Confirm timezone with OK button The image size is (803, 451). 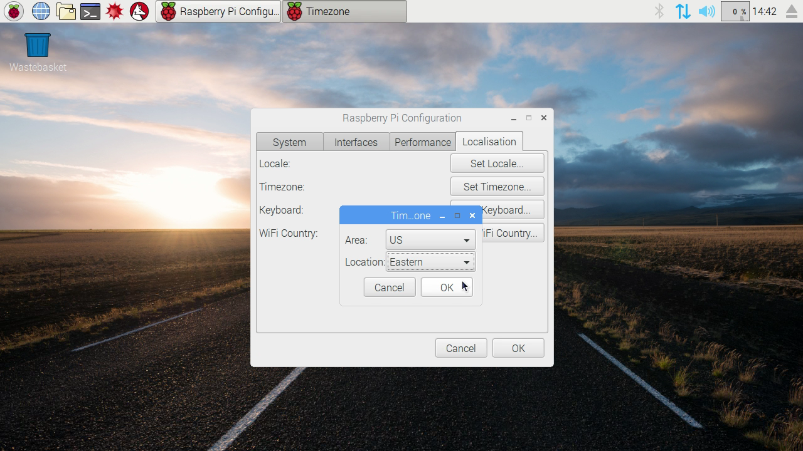[446, 288]
